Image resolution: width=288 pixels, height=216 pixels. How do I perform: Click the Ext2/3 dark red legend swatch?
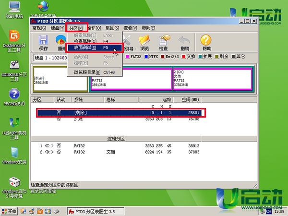click(163, 57)
